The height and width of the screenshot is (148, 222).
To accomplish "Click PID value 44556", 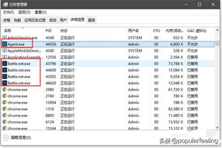I will [x=51, y=44].
